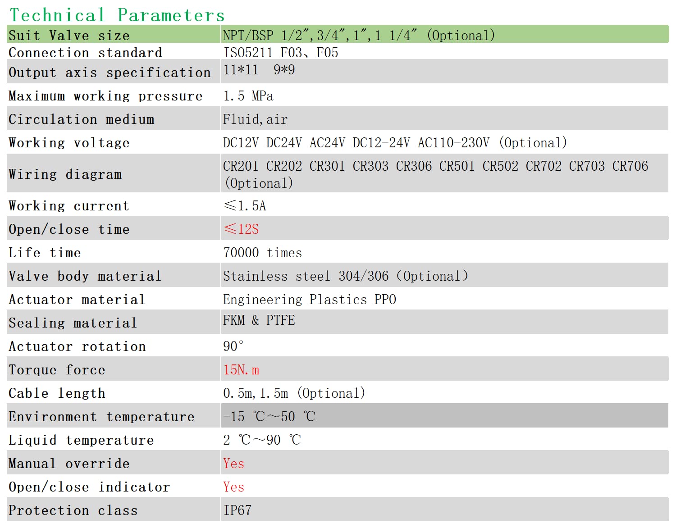Select the 'Actuator rotation' label
This screenshot has width=676, height=528.
pyautogui.click(x=77, y=346)
